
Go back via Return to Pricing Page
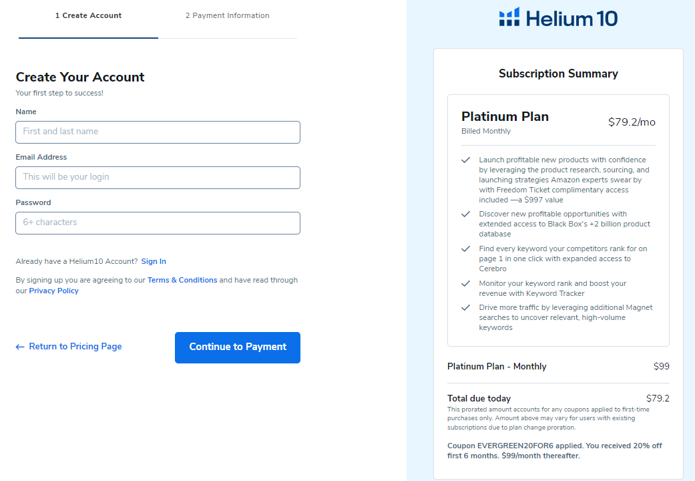(x=75, y=347)
